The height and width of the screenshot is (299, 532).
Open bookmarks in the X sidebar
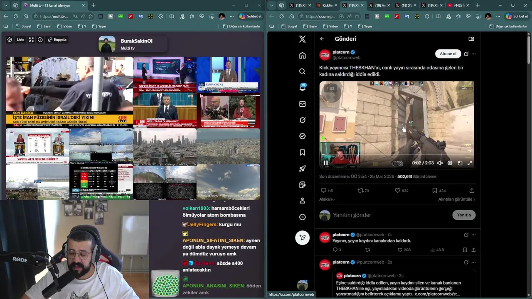click(x=302, y=152)
